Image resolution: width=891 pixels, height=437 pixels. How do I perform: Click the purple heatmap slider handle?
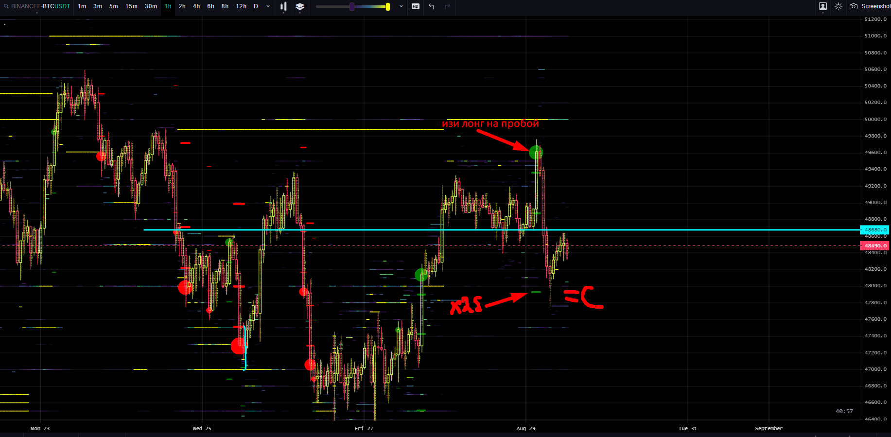coord(352,7)
